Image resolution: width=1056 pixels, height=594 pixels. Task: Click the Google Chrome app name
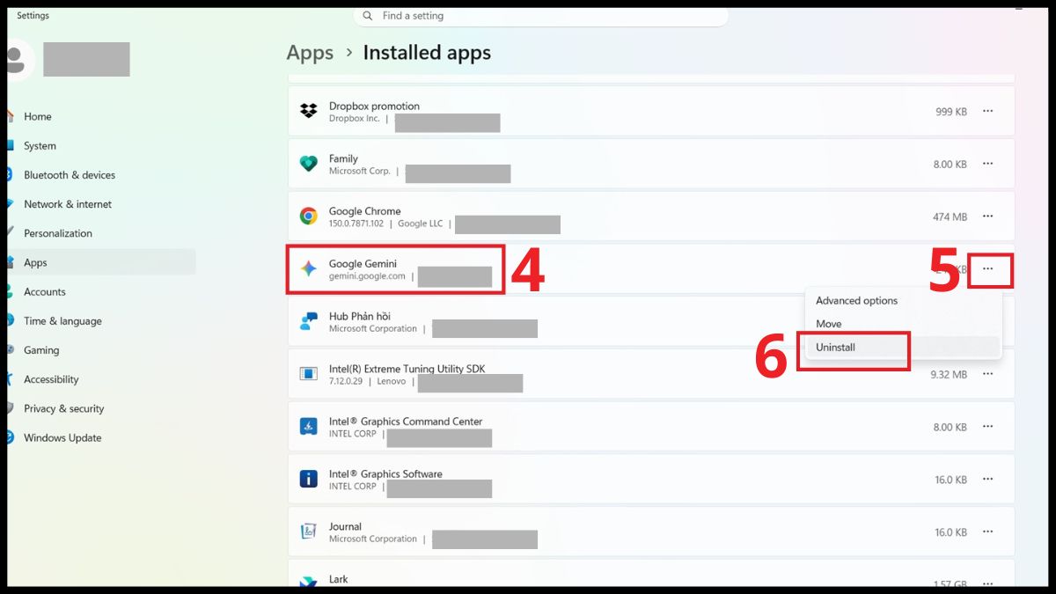click(364, 211)
